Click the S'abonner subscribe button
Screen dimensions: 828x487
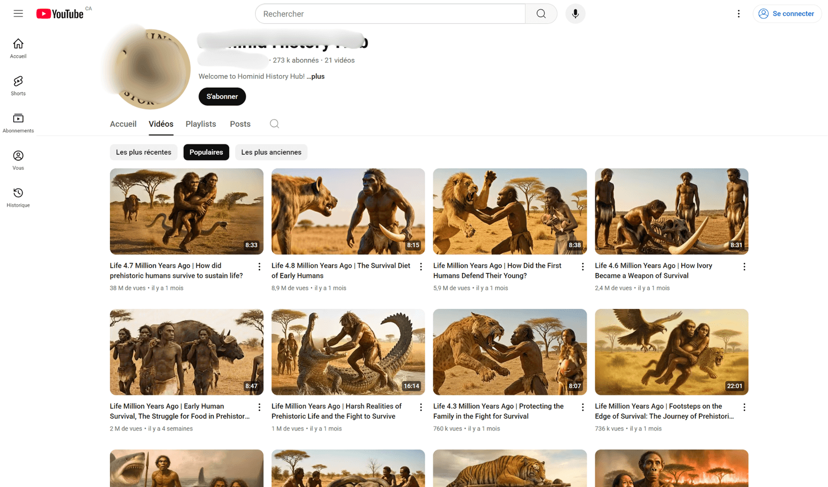(x=222, y=97)
